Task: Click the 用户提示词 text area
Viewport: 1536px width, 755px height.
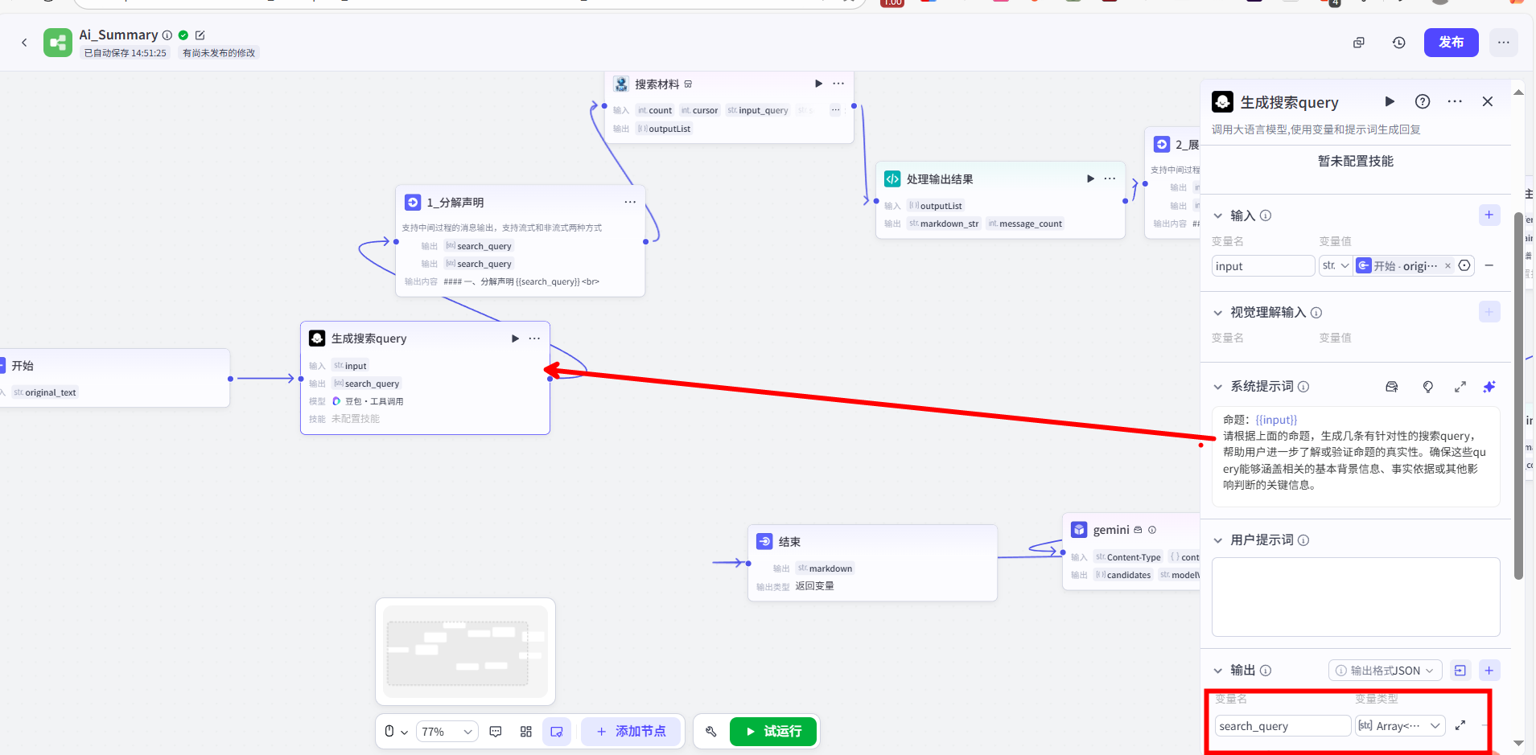Action: pos(1355,597)
